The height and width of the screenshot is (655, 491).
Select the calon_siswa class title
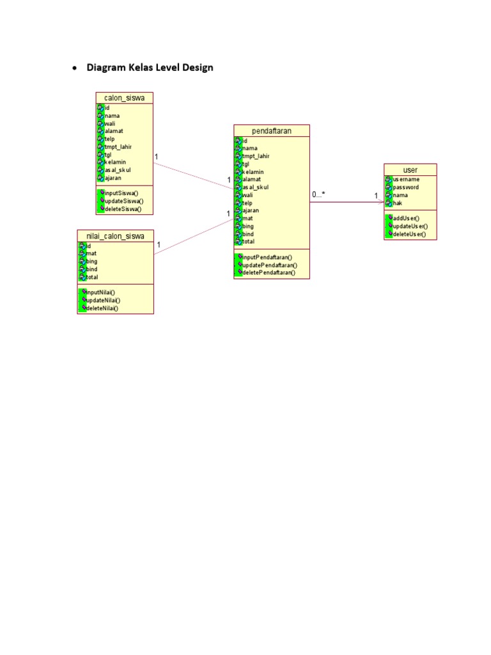click(125, 98)
